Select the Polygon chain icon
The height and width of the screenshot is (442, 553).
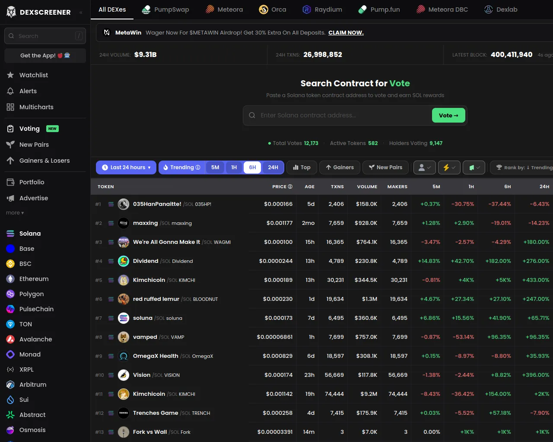[x=10, y=294]
